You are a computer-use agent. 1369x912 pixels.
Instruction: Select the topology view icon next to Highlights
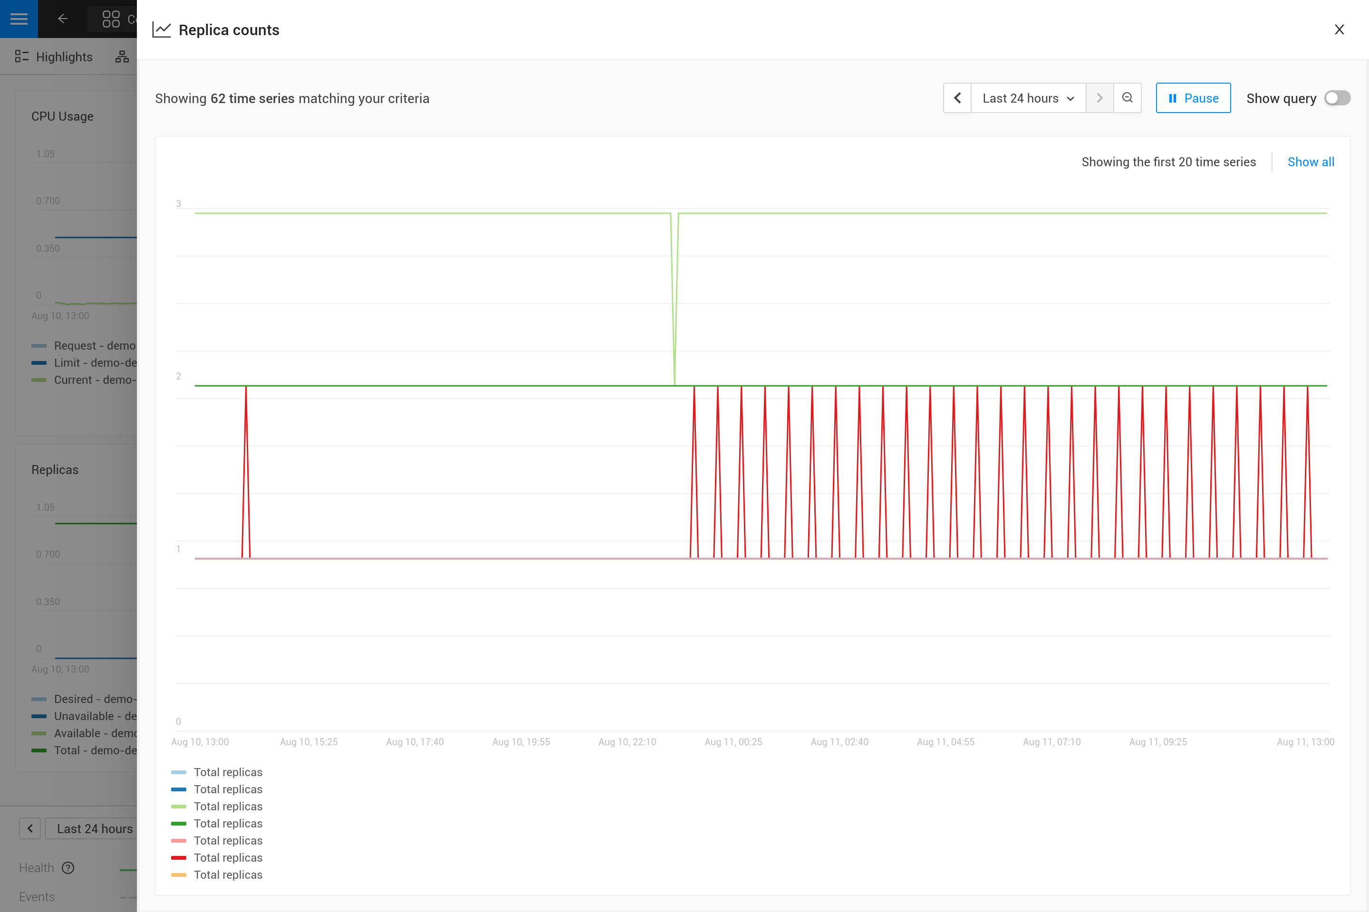tap(122, 57)
